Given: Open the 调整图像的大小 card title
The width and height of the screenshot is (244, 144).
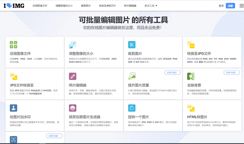Looking at the screenshot, I should pyautogui.click(x=81, y=54).
